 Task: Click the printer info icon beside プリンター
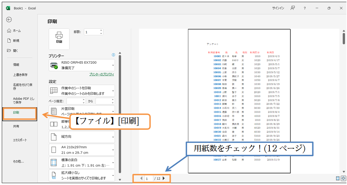click(114, 55)
